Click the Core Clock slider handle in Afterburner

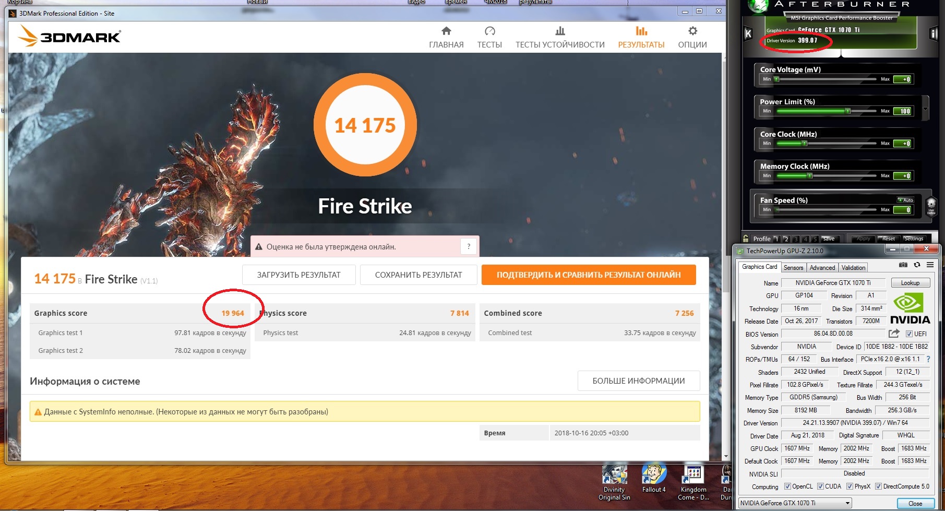click(805, 144)
